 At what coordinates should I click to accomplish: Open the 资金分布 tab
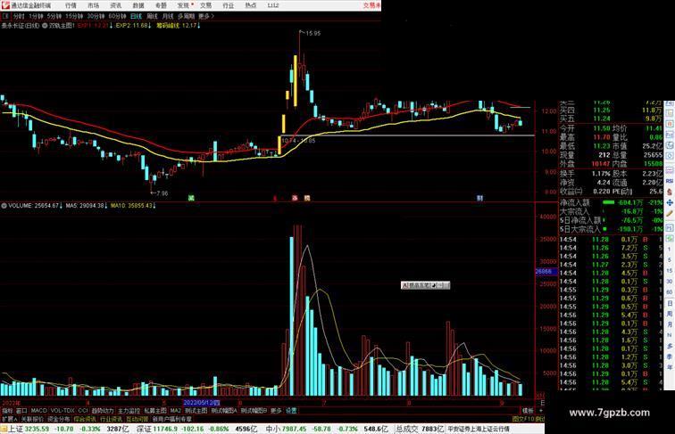[59, 419]
